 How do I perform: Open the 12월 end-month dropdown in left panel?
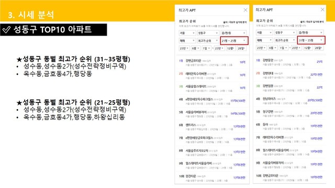coord(231,49)
